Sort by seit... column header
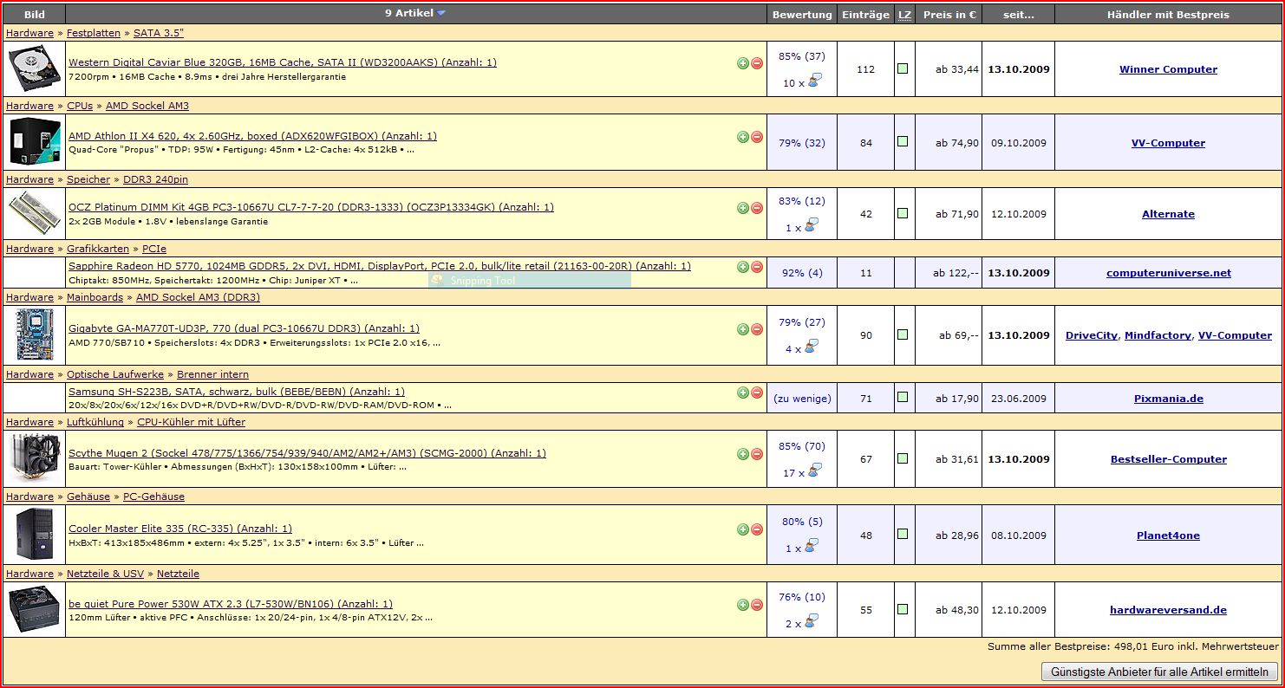This screenshot has height=688, width=1285. [1018, 15]
